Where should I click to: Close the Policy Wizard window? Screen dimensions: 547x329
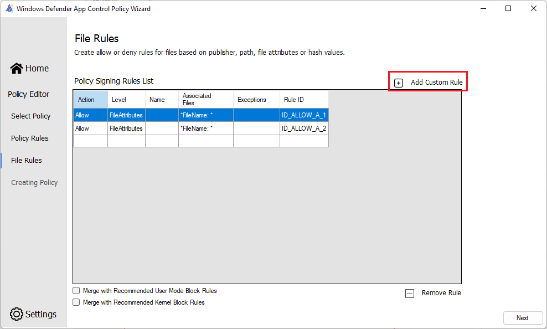click(x=533, y=8)
